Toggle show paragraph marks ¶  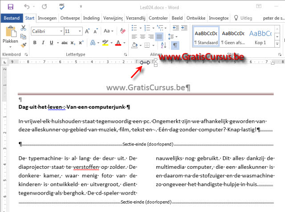(175, 45)
